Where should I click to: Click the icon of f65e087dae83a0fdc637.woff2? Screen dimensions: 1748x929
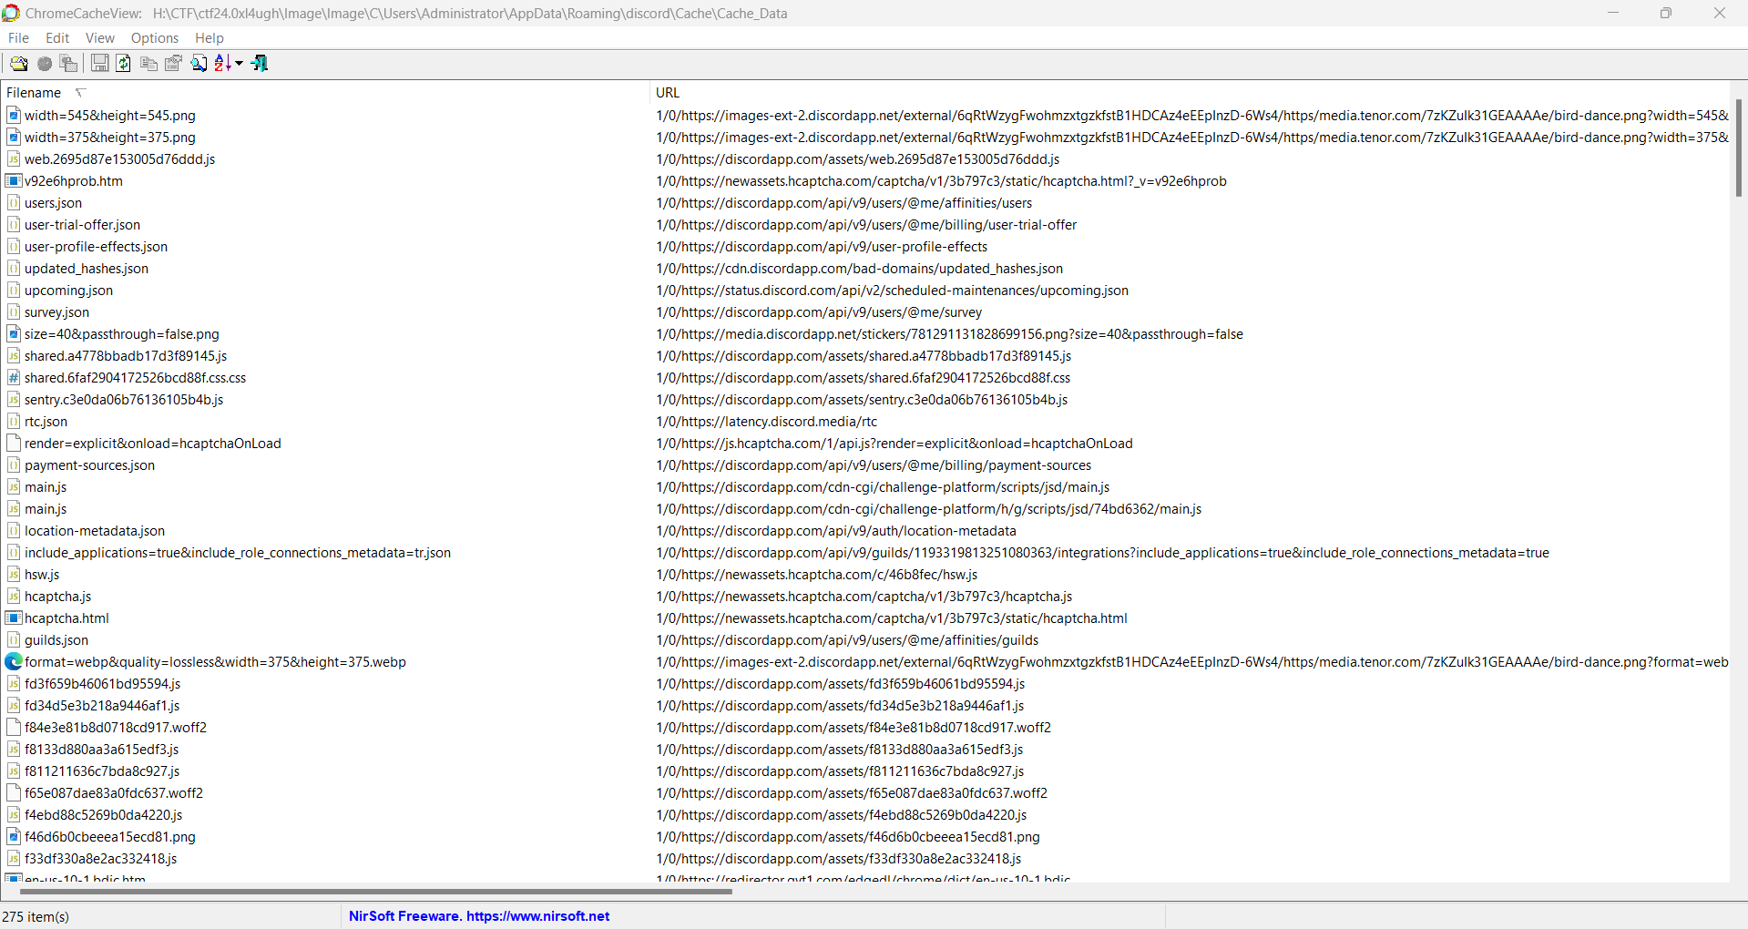tap(14, 792)
